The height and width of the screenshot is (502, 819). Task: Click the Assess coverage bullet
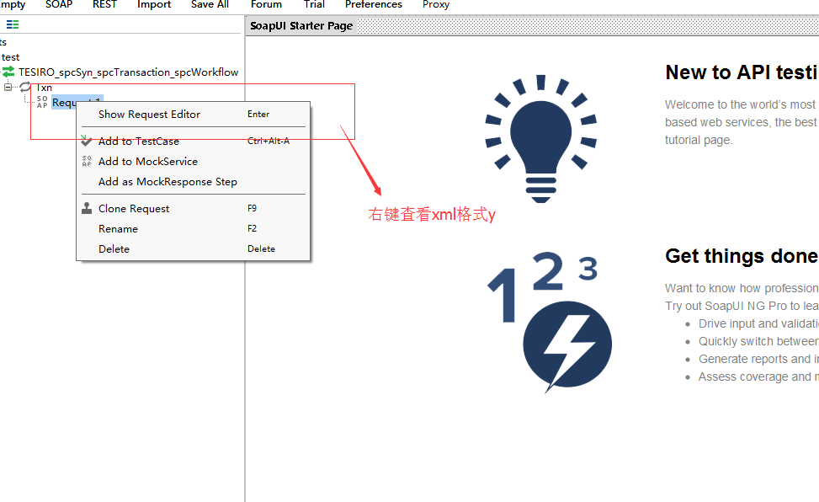coord(758,377)
